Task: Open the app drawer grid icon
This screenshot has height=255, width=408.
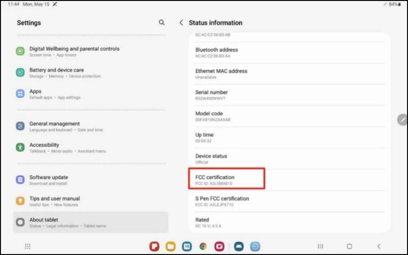Action: click(x=28, y=246)
